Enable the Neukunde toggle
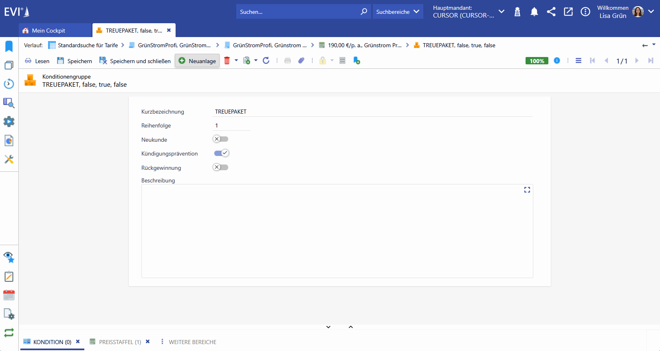Screen dimensions: 660x351 click(x=220, y=139)
